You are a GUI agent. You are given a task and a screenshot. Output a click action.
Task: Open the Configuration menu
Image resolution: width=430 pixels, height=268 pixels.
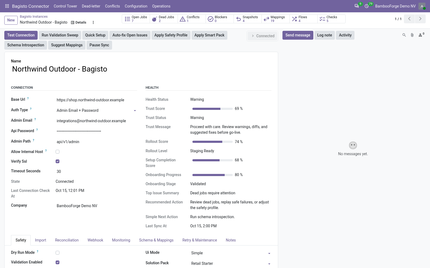click(136, 6)
